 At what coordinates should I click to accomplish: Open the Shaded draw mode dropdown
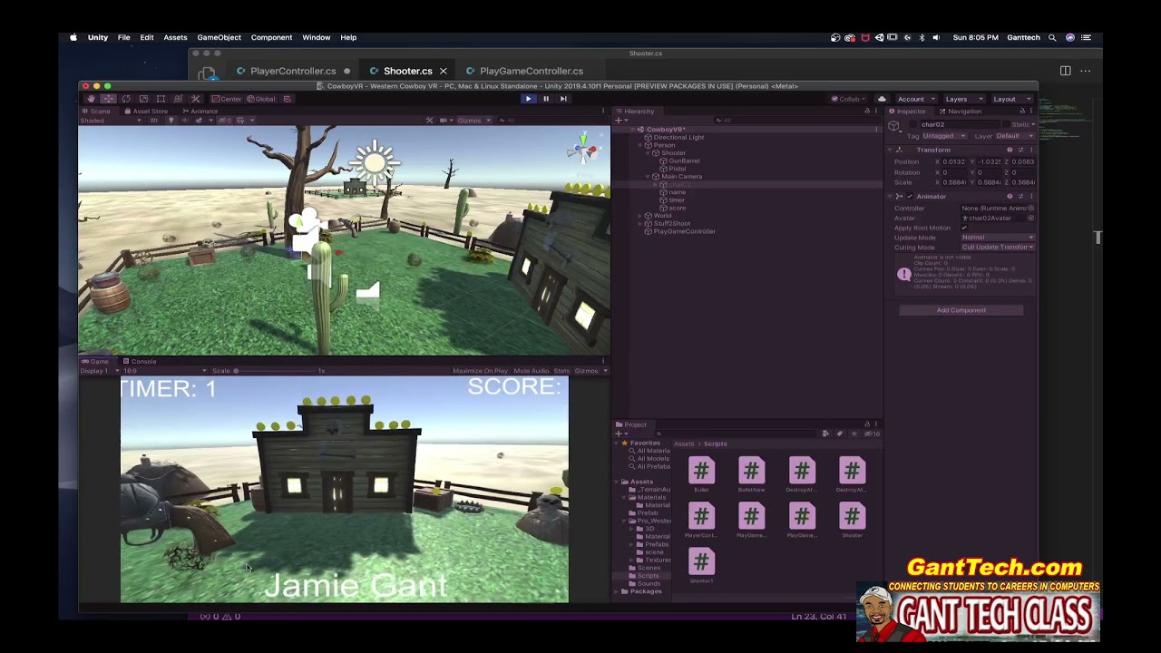point(111,121)
